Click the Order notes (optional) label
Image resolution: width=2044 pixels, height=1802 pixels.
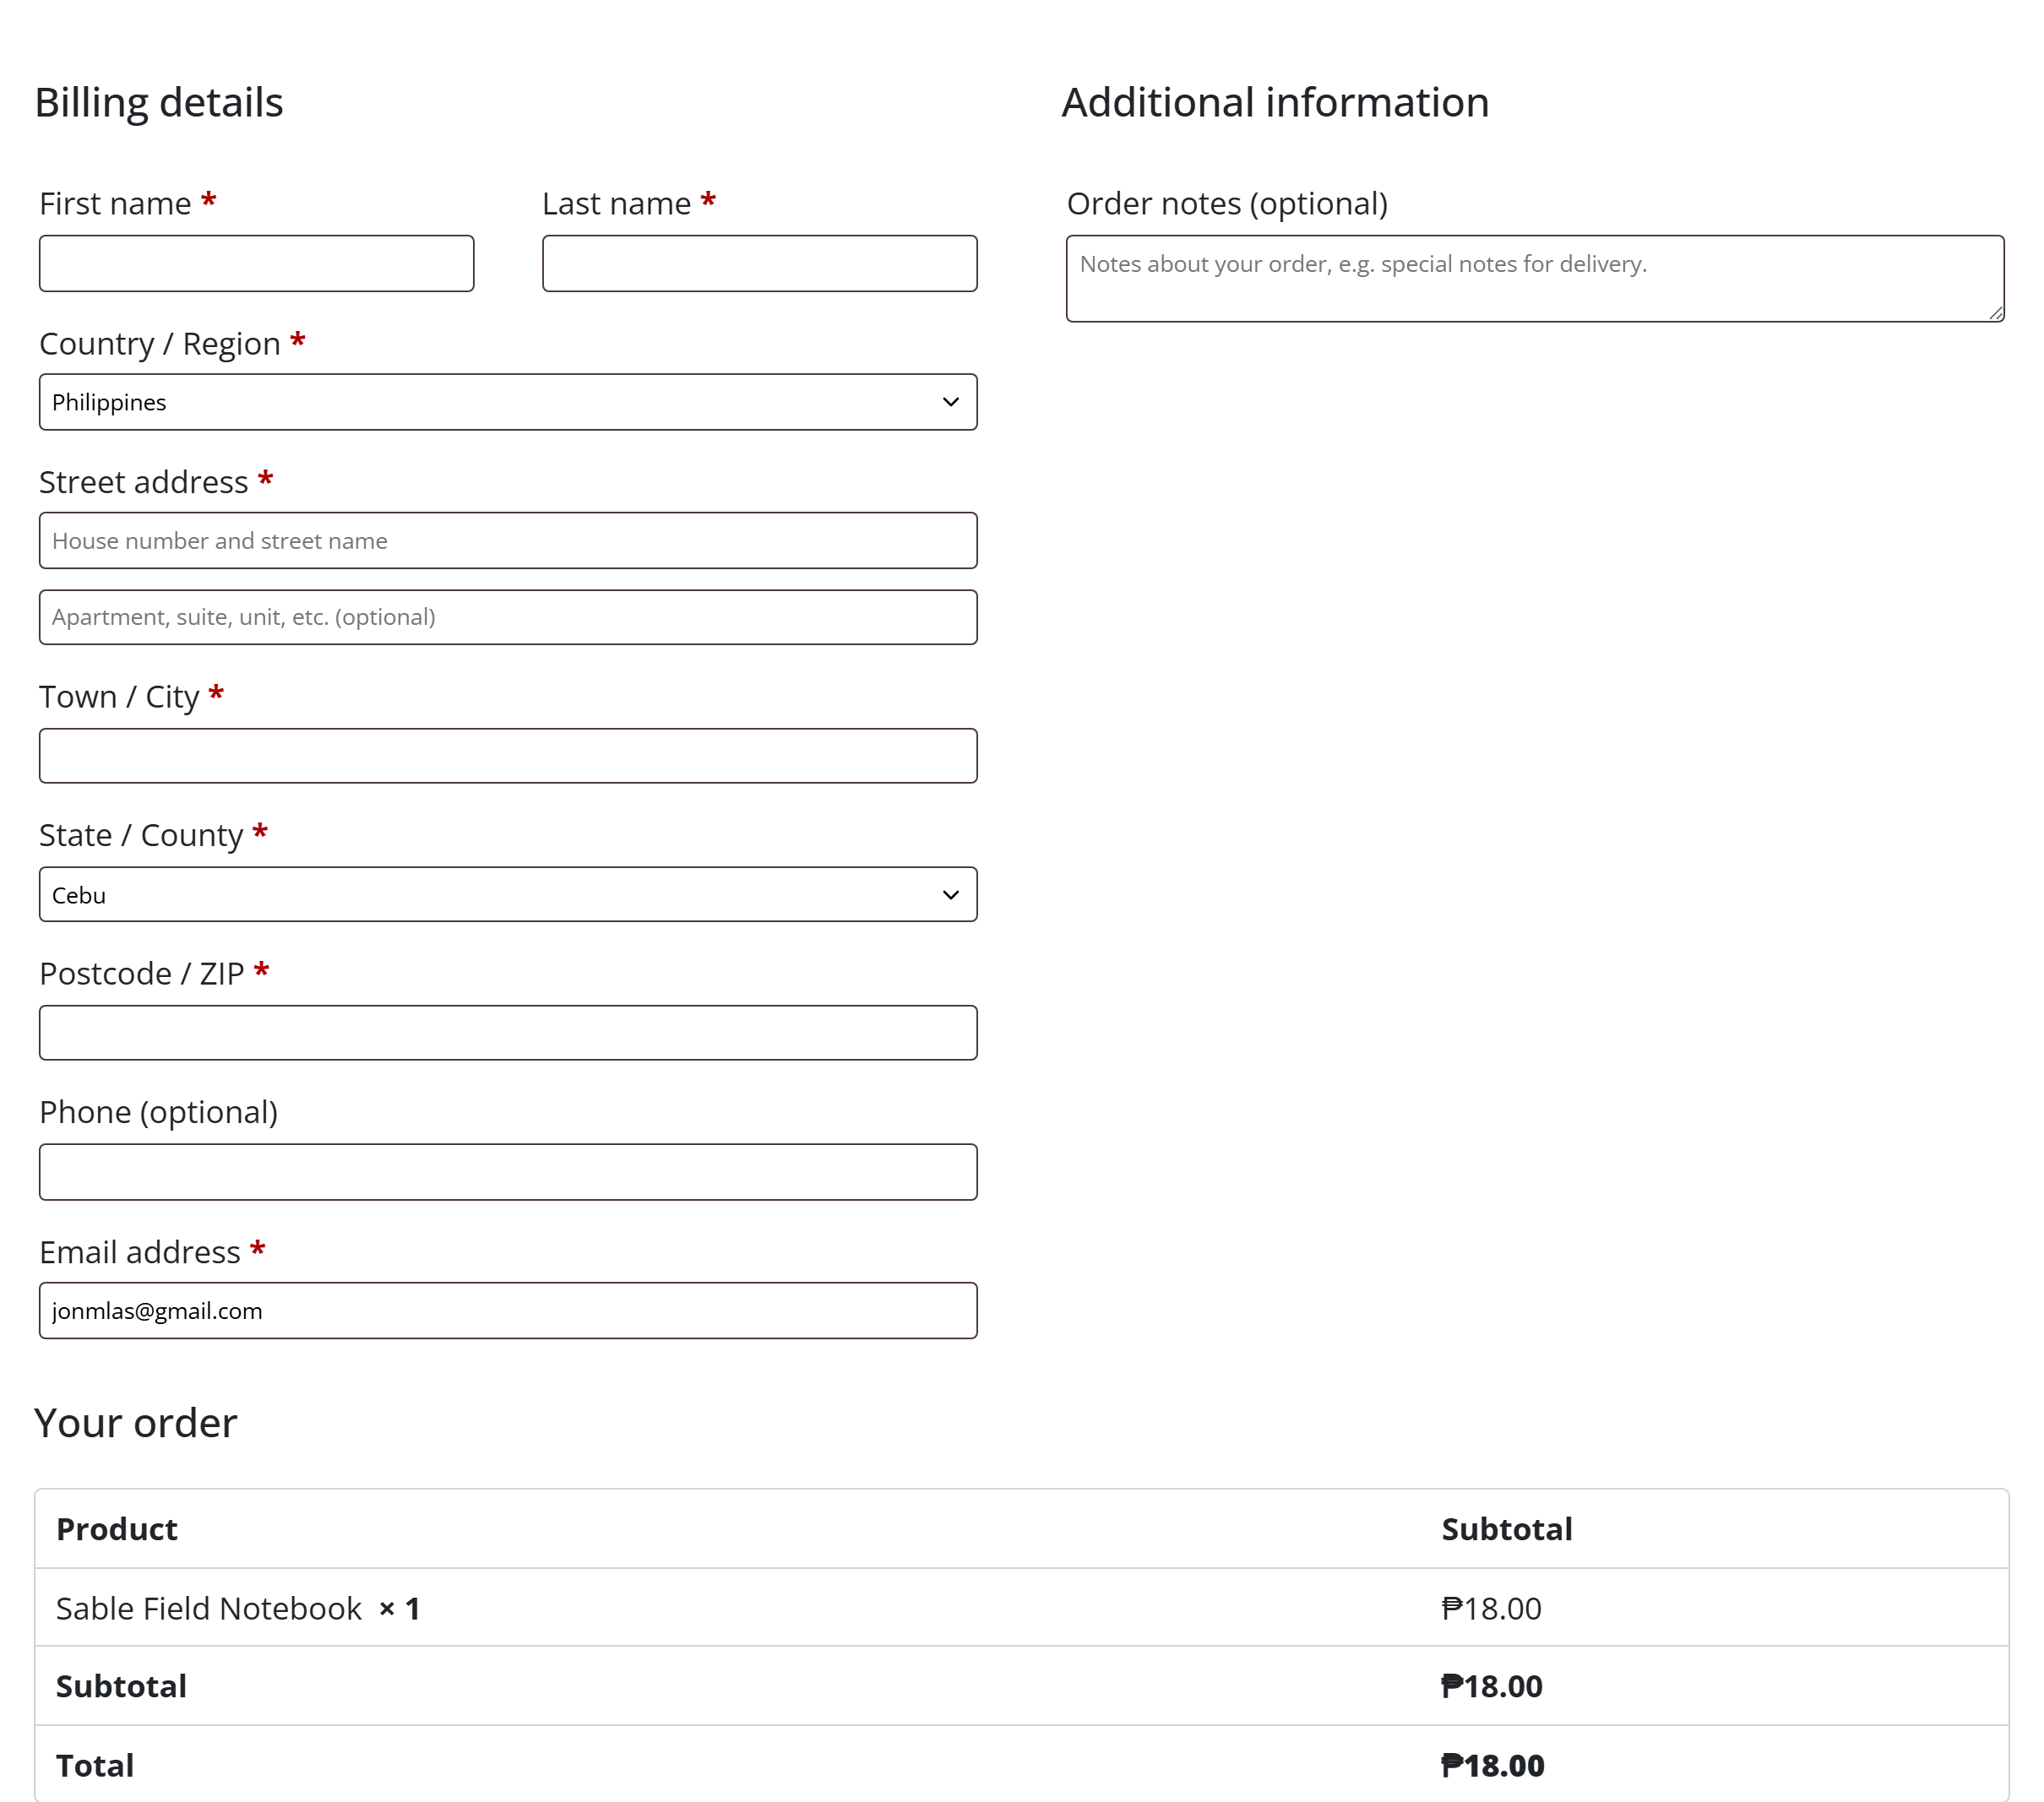point(1227,204)
